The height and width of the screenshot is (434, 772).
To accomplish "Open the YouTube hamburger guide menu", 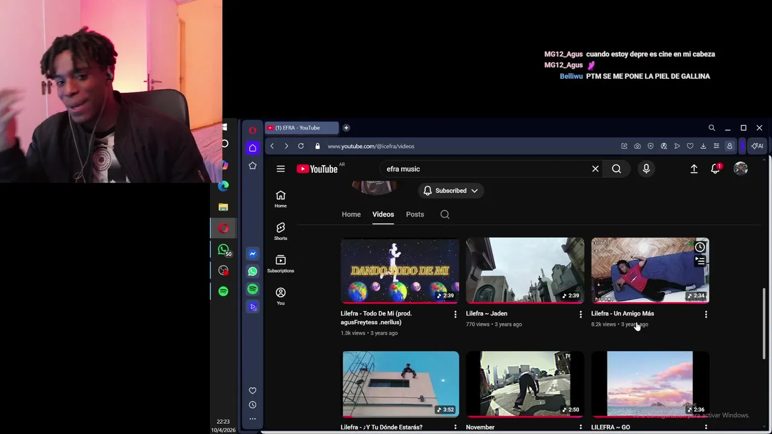I will [280, 169].
